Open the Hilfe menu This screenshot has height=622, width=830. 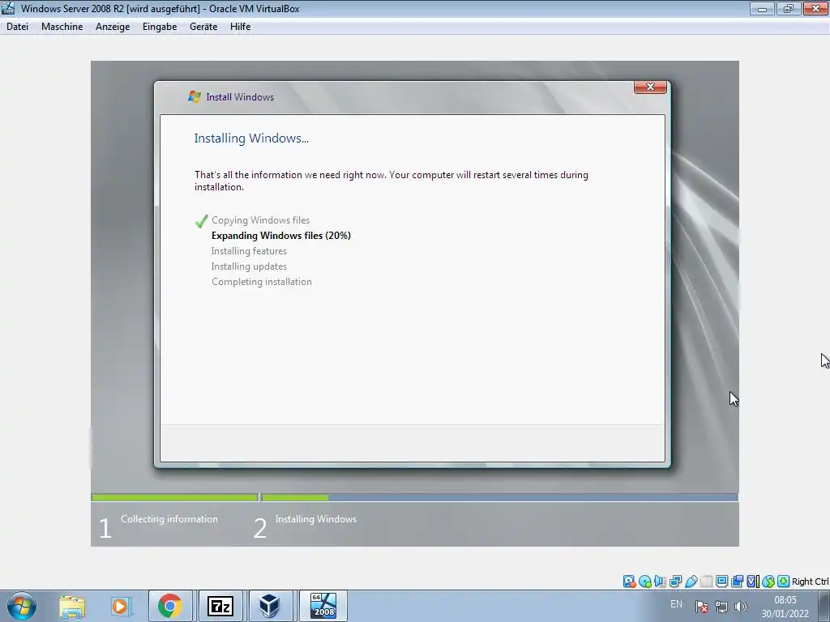point(240,27)
